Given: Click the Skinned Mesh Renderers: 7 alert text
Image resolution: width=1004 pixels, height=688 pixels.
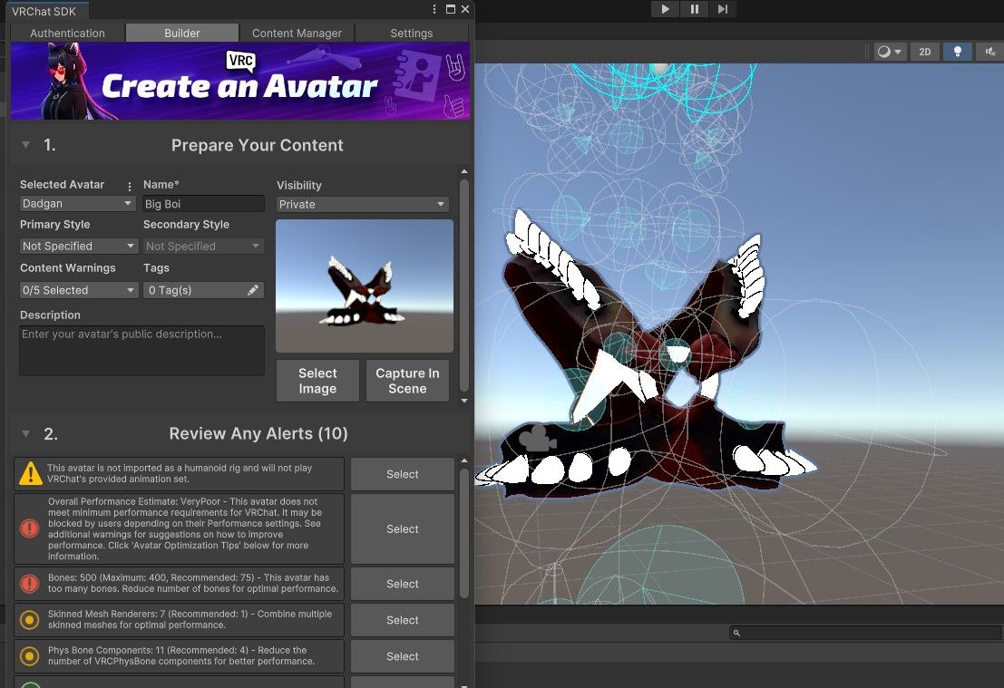Looking at the screenshot, I should (190, 619).
